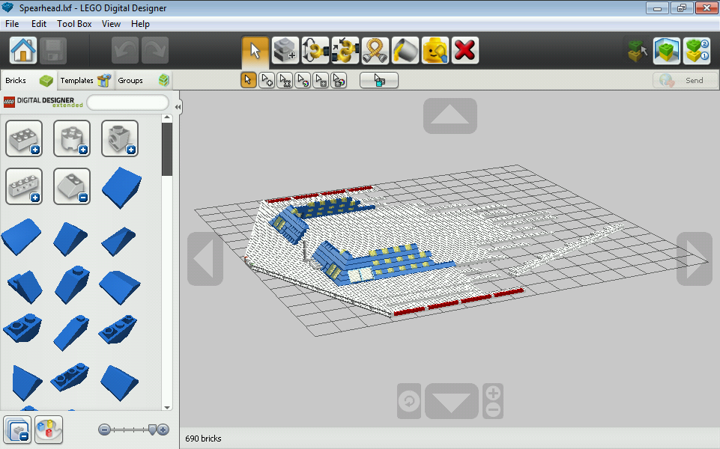This screenshot has width=720, height=449.
Task: Click the Save floppy disk icon
Action: 53,50
